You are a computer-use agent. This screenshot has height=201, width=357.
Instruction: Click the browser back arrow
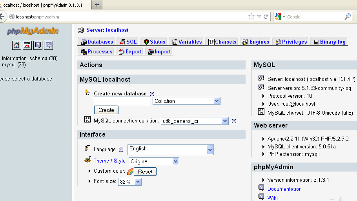[2, 16]
